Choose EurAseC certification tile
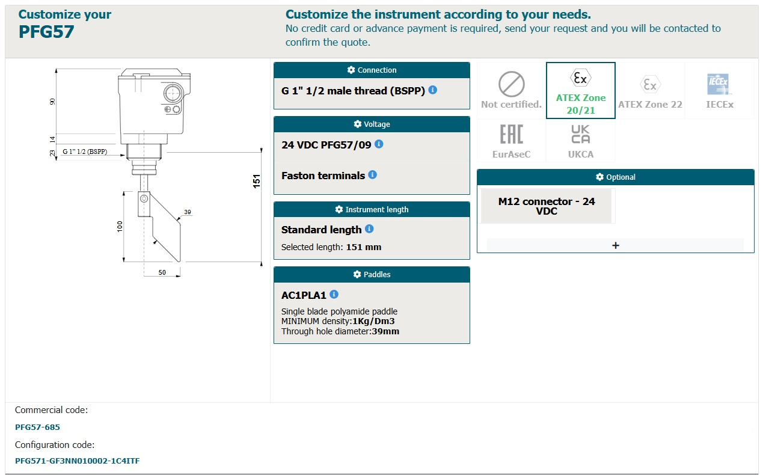 [511, 141]
